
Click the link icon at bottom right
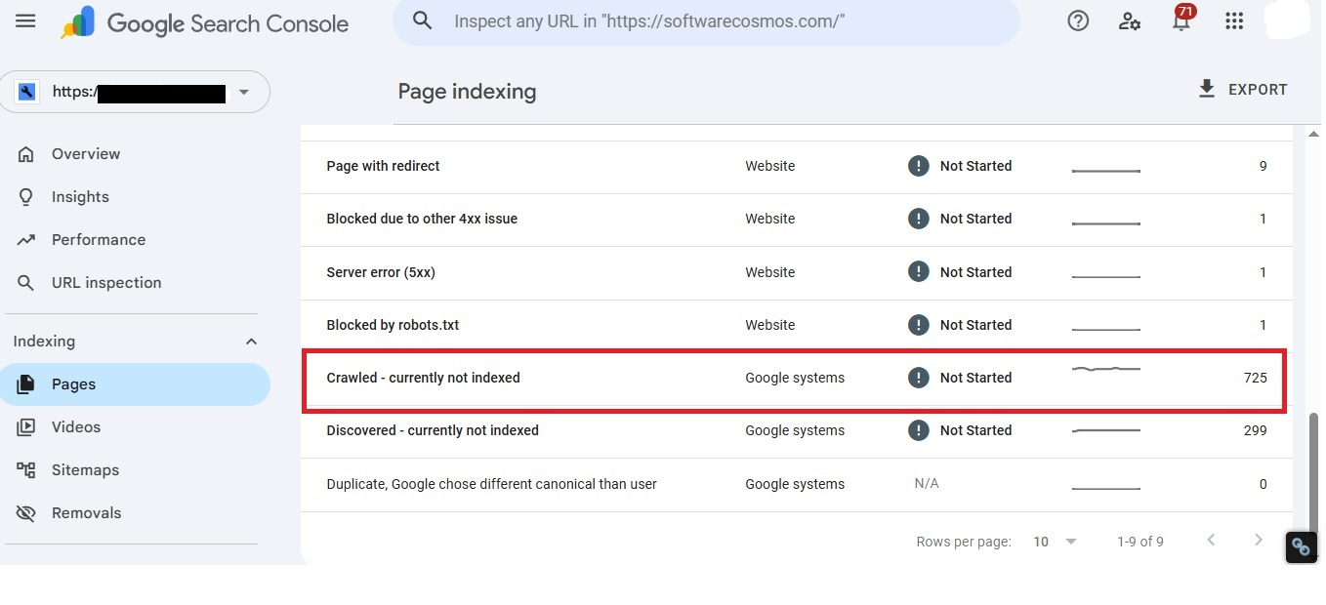click(x=1301, y=546)
